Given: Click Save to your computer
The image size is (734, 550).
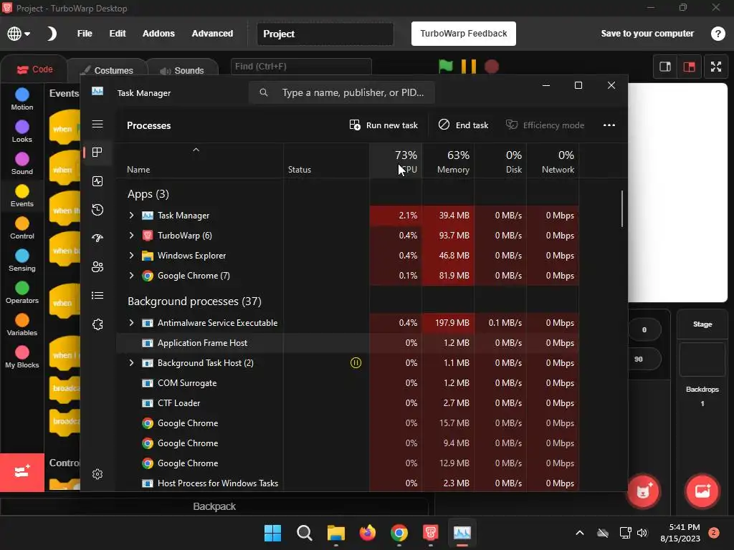Looking at the screenshot, I should click(647, 34).
